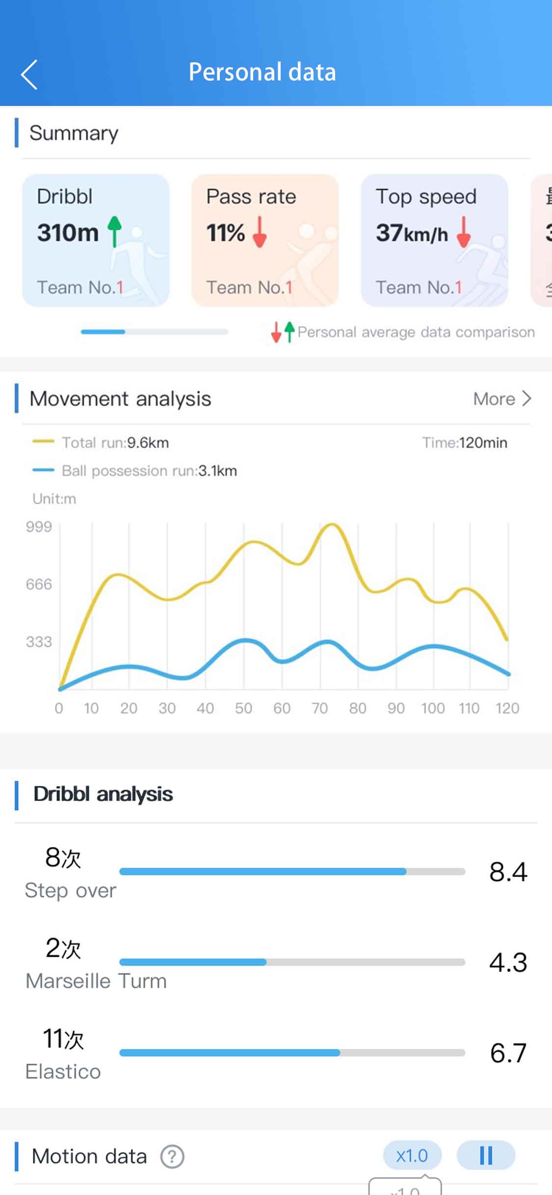Open the Dribbl 310m summary card
Viewport: 552px width, 1195px height.
point(96,240)
